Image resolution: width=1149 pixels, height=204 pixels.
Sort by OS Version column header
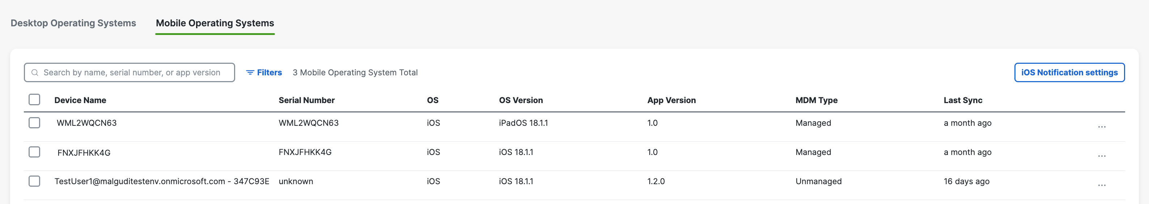pos(521,101)
